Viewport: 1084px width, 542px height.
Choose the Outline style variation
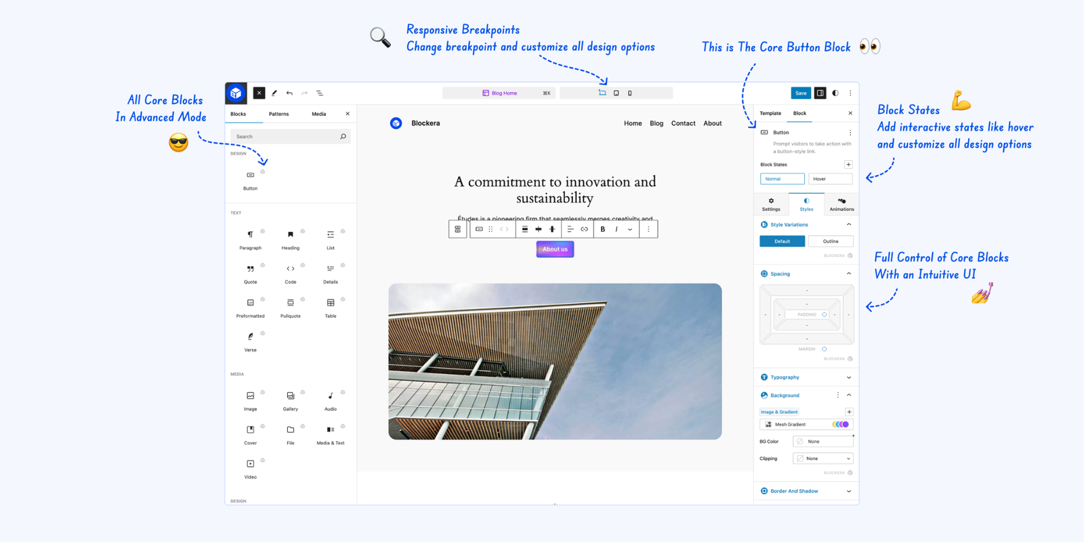pyautogui.click(x=830, y=241)
